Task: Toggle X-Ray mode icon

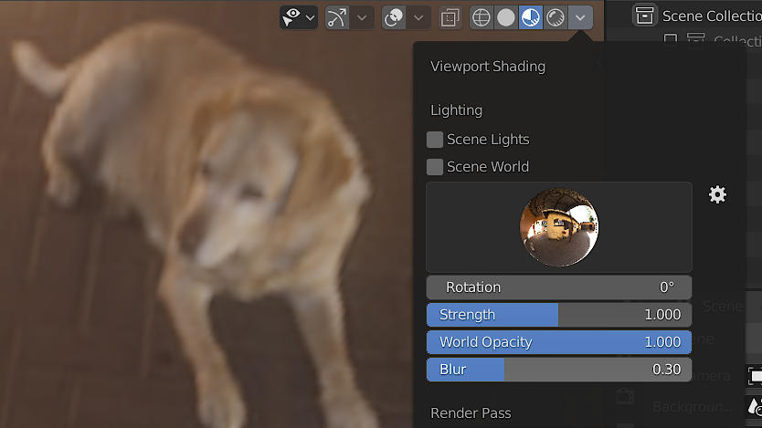Action: pyautogui.click(x=450, y=18)
